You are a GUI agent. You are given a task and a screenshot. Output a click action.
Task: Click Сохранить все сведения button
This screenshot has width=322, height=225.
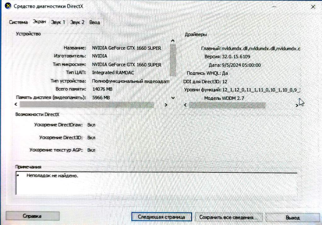click(226, 217)
